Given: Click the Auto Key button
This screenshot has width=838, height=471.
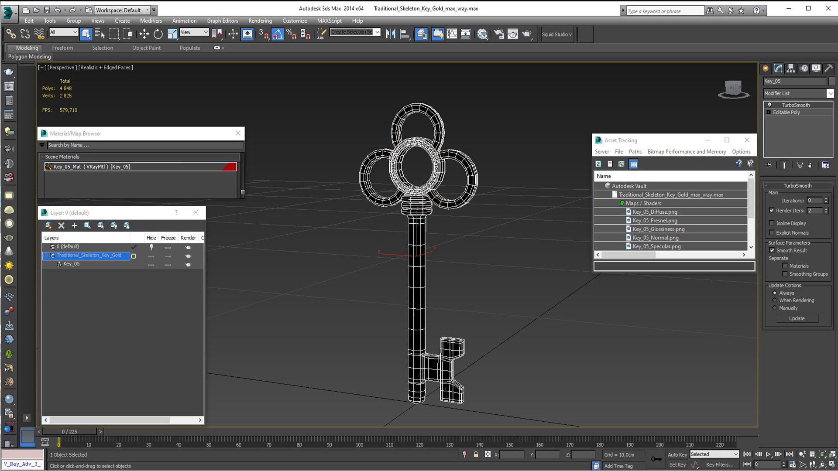Looking at the screenshot, I should (x=677, y=454).
